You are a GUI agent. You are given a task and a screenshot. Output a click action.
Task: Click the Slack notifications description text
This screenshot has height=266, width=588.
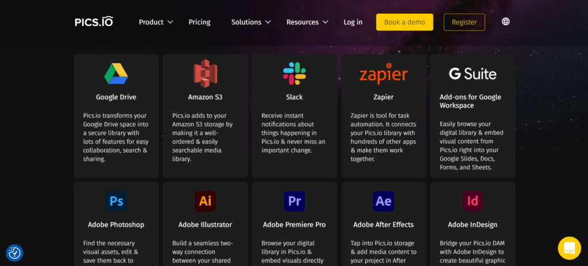point(293,133)
